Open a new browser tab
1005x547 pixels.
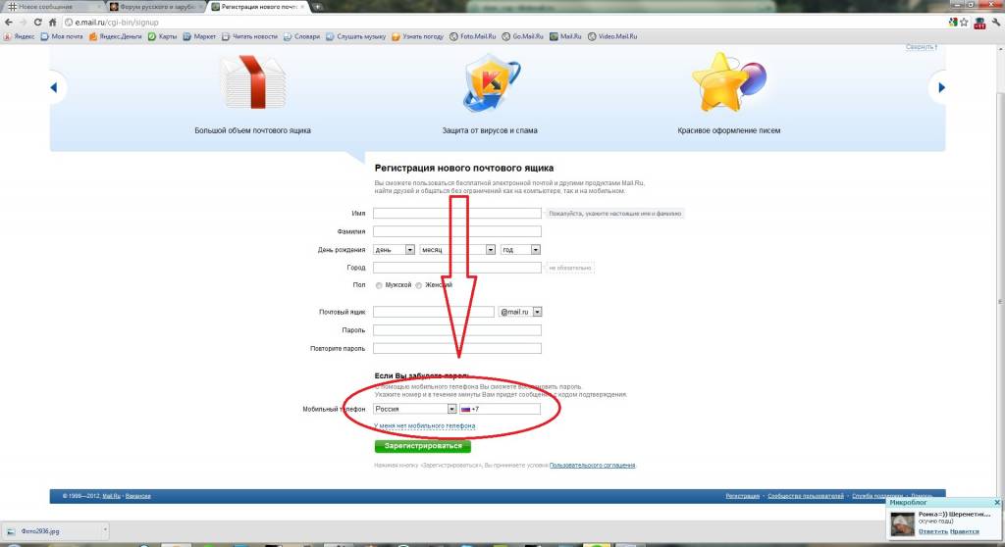(317, 7)
